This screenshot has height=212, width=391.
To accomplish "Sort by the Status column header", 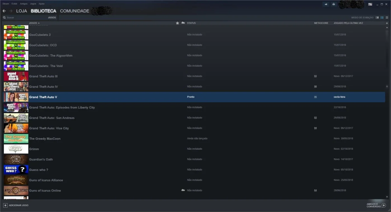I will point(191,23).
